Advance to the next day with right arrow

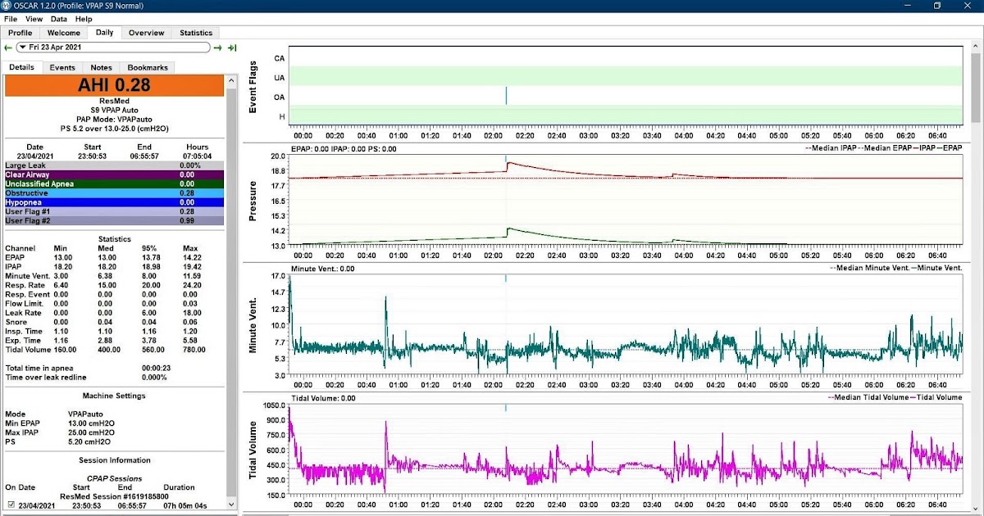coord(217,48)
